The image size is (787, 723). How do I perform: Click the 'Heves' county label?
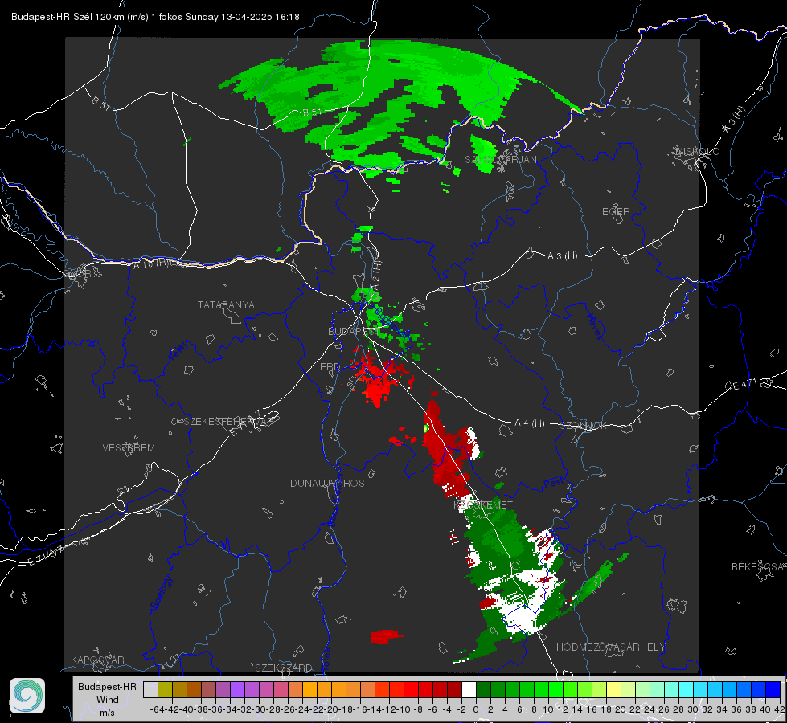point(594,326)
